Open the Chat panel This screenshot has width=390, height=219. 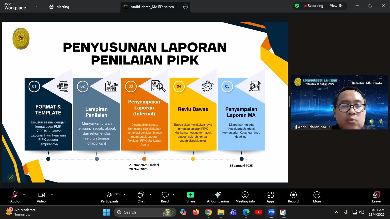(141, 197)
